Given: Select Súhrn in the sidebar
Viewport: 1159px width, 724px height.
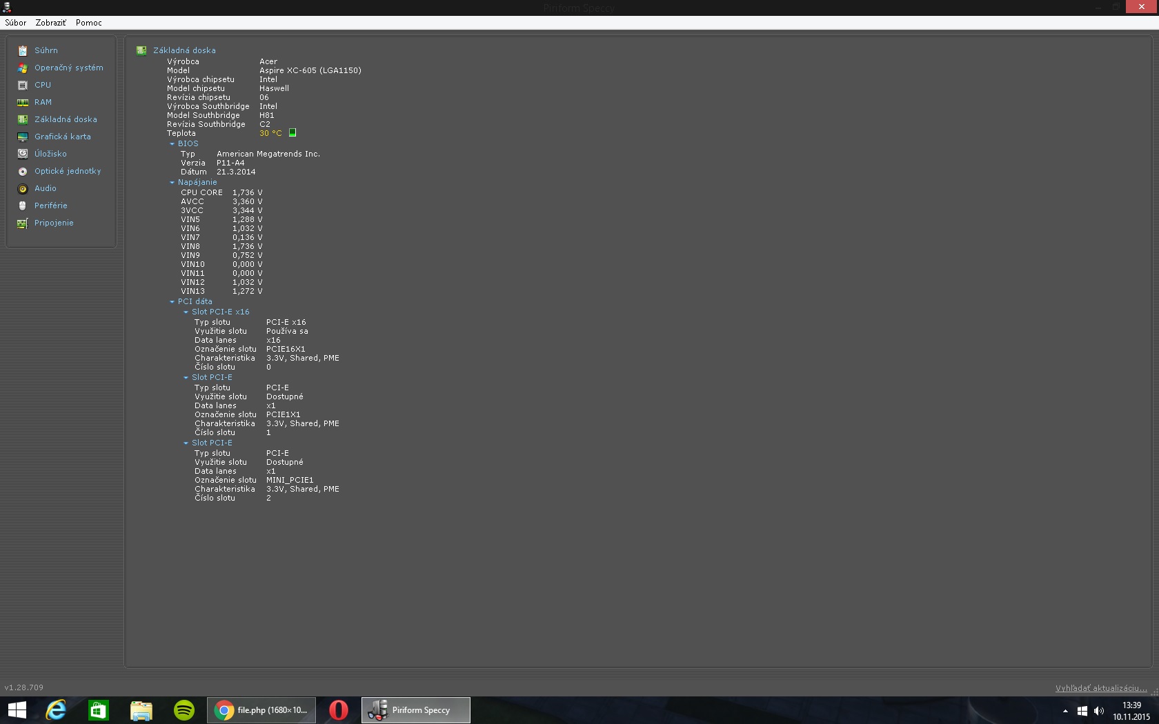Looking at the screenshot, I should pos(46,50).
